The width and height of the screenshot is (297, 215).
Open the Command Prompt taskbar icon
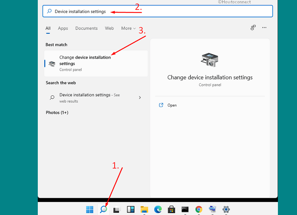point(185,209)
